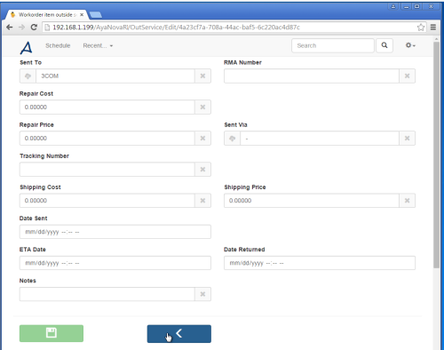Reload the page in browser

34,28
